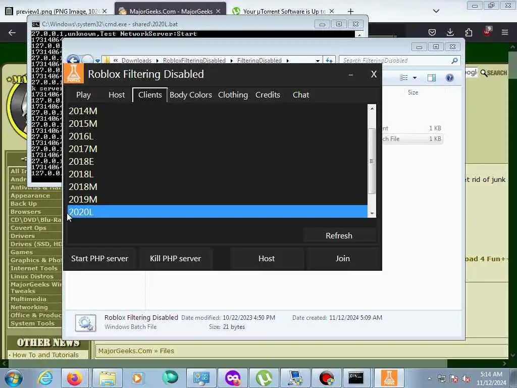The image size is (517, 388).
Task: Kill the PHP server
Action: [x=175, y=258]
